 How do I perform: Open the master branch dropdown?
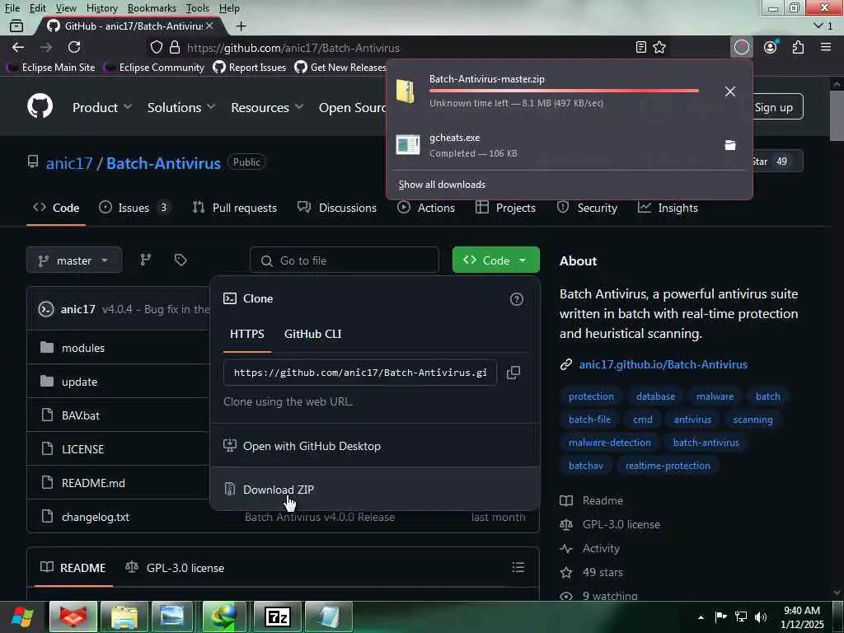[74, 260]
